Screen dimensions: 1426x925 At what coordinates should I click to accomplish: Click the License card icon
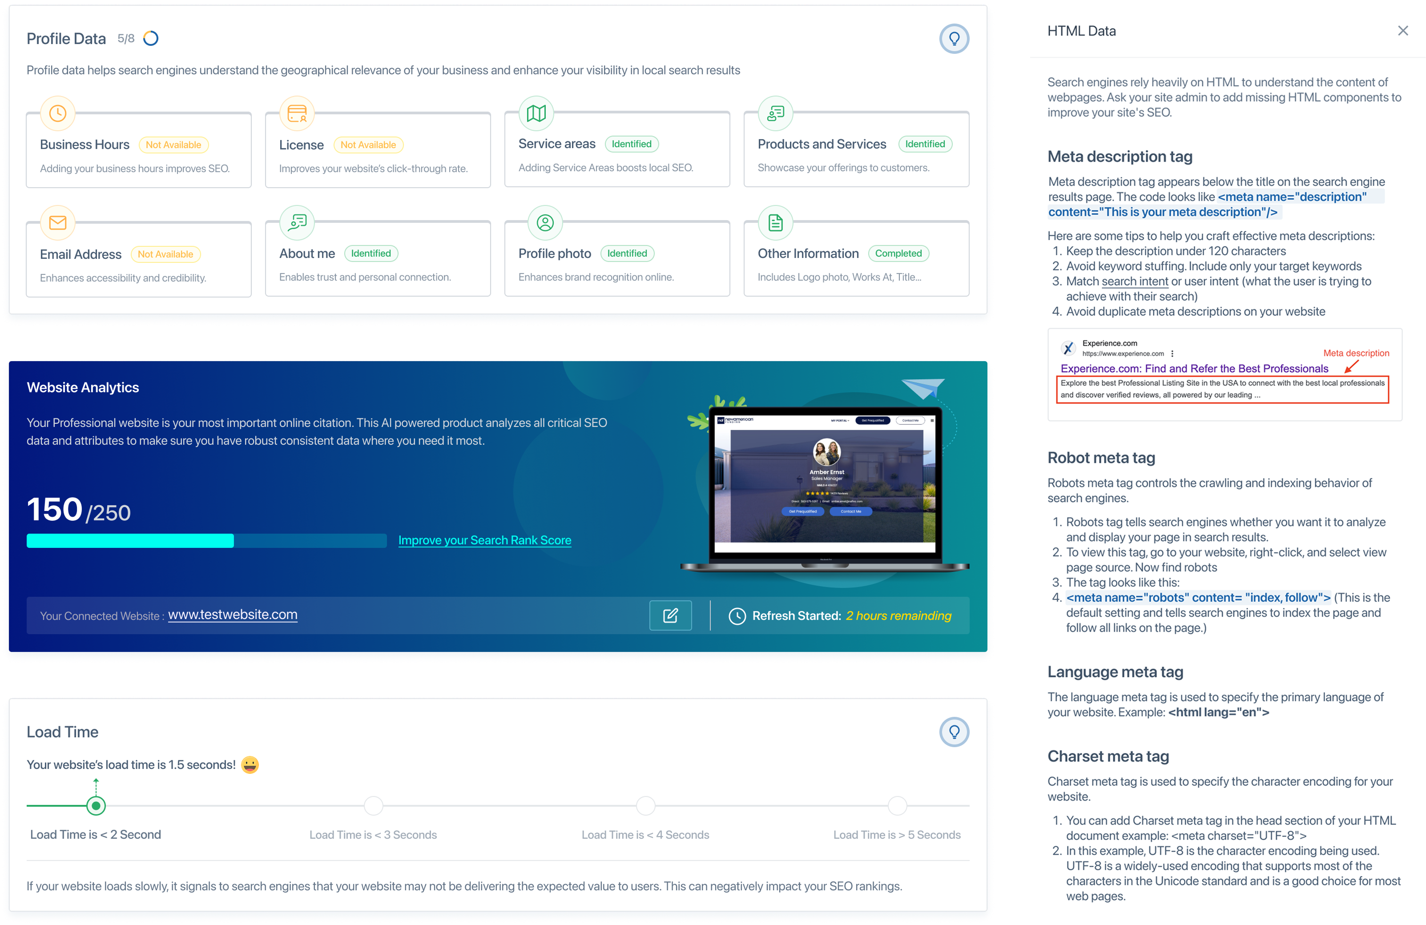297,113
